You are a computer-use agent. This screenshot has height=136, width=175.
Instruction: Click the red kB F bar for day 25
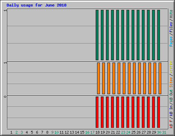[x=133, y=112]
